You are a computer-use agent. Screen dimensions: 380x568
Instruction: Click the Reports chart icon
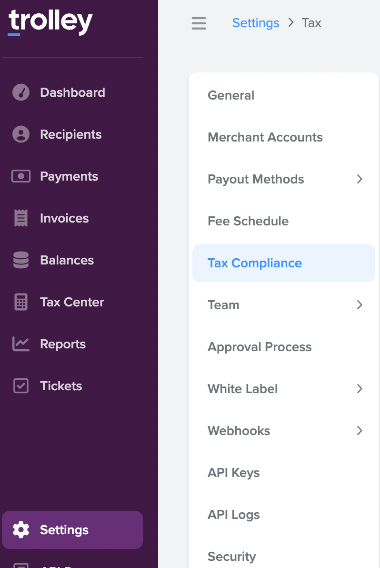coord(21,344)
